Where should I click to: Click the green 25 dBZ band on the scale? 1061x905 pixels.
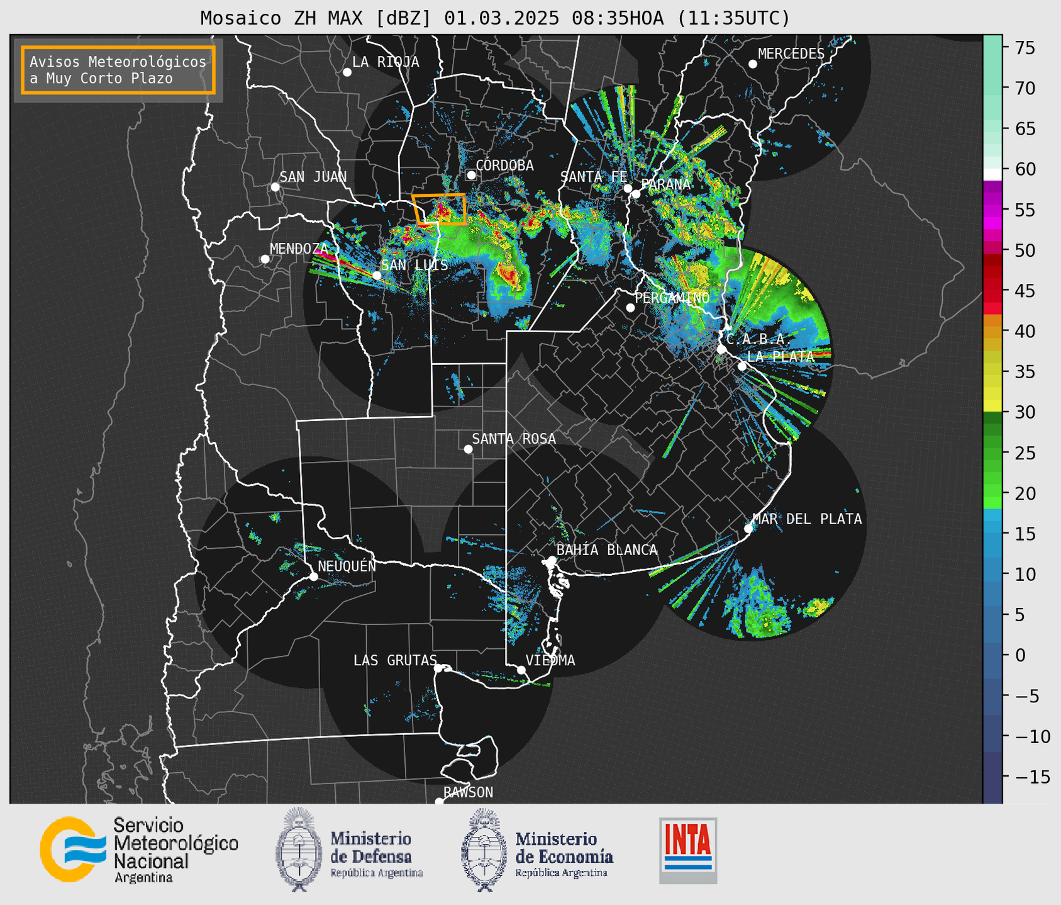tap(992, 453)
